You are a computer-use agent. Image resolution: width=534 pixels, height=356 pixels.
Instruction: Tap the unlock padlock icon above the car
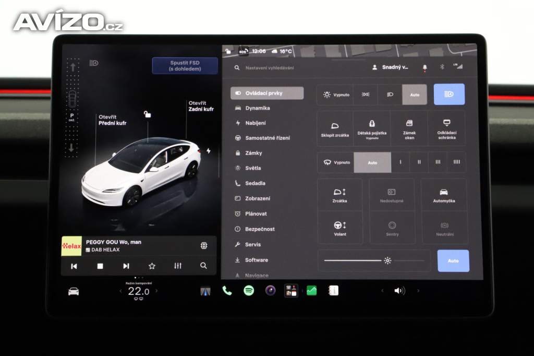147,114
